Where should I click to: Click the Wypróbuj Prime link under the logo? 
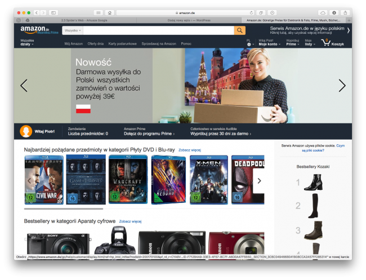(48, 33)
